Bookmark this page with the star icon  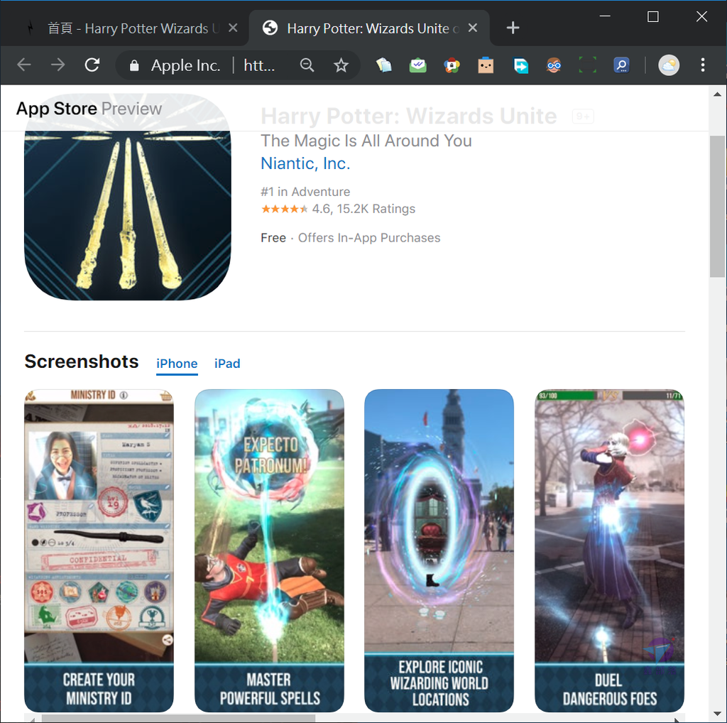click(x=341, y=65)
